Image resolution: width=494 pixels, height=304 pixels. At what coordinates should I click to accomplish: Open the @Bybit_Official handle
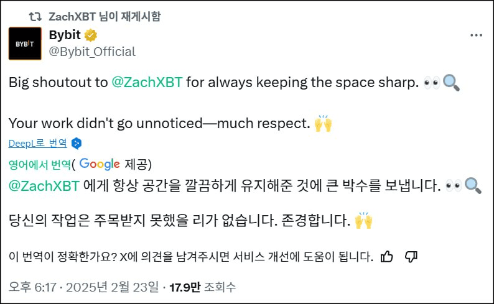point(92,52)
